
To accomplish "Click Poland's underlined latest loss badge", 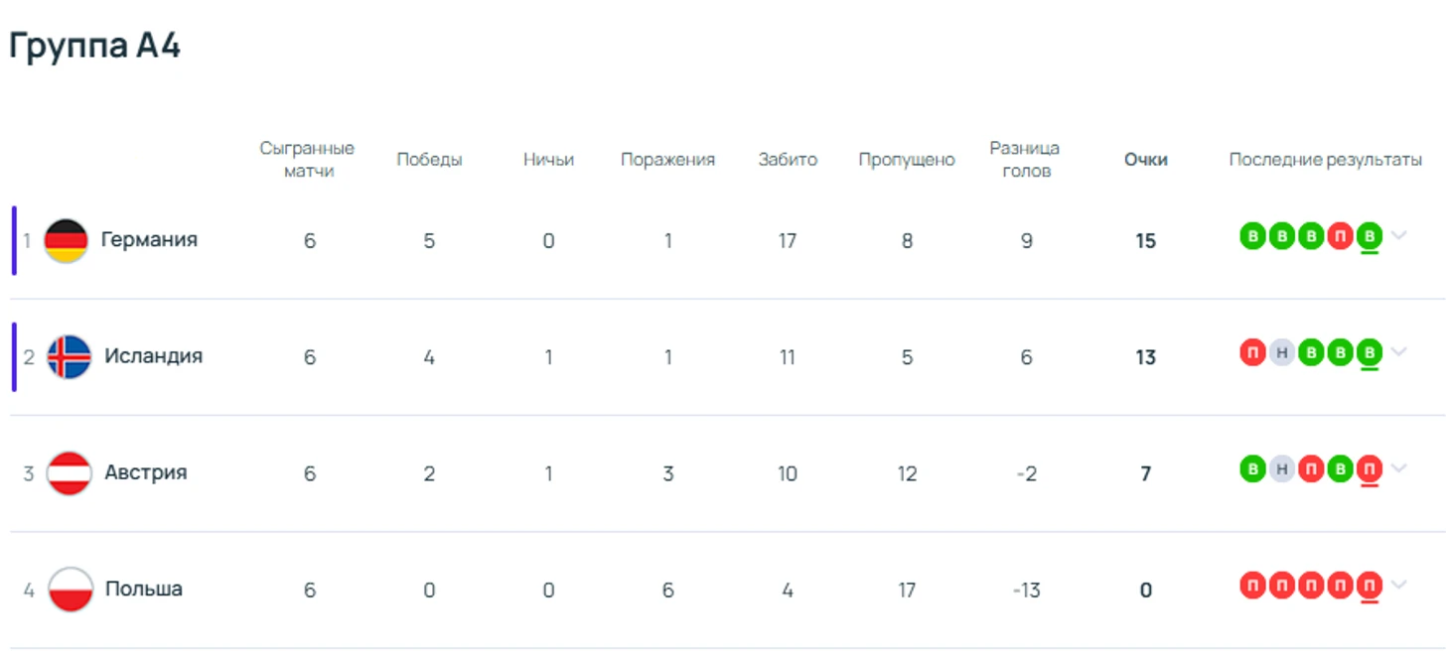I will point(1370,586).
